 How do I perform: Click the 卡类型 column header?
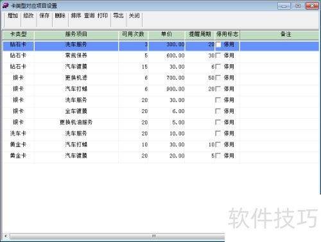point(18,35)
